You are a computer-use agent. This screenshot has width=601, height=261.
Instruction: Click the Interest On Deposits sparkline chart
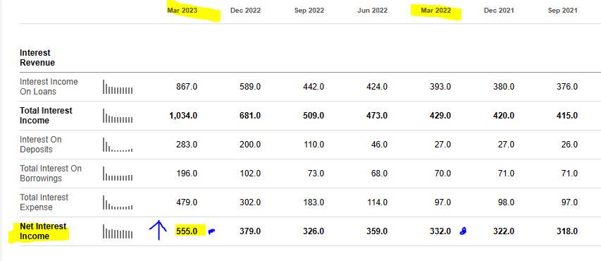tap(118, 145)
